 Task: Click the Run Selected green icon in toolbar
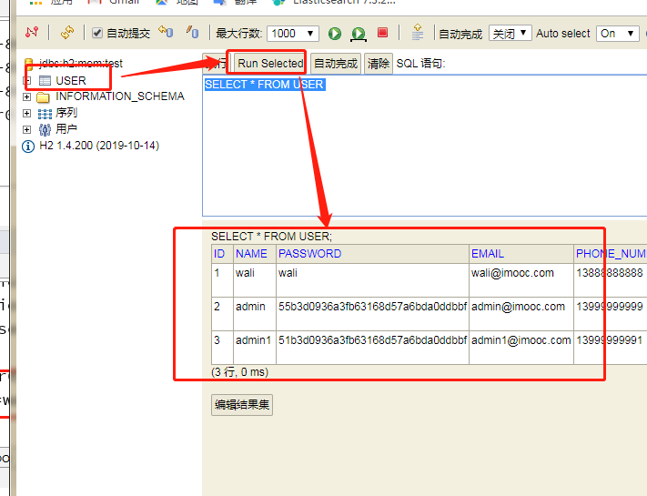coord(359,34)
